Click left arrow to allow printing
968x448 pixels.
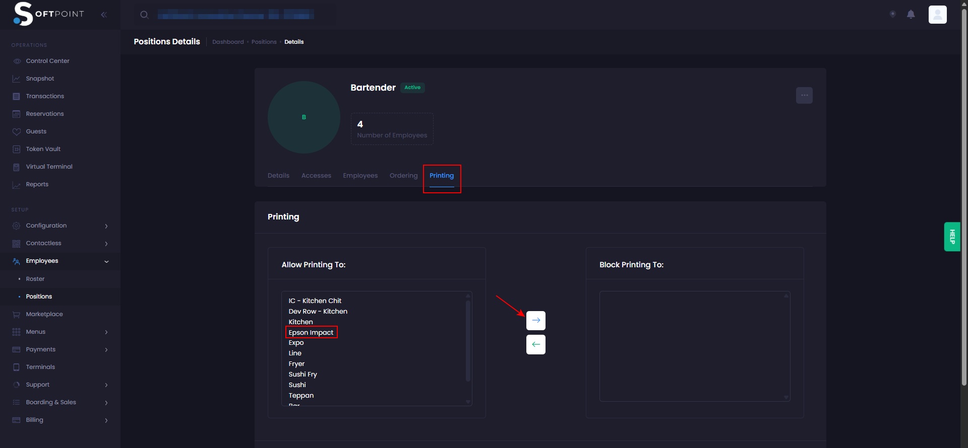click(535, 345)
